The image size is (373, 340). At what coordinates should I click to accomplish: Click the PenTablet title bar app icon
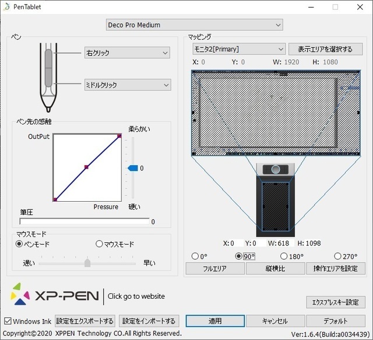tap(6, 6)
